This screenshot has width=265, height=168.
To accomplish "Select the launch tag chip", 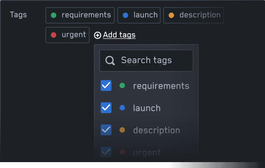I will [139, 15].
